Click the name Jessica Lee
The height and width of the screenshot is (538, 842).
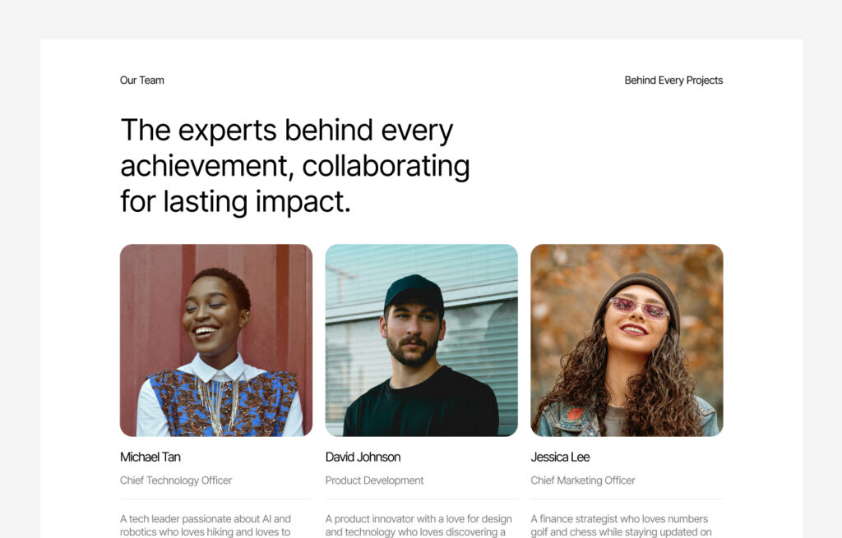click(x=560, y=457)
